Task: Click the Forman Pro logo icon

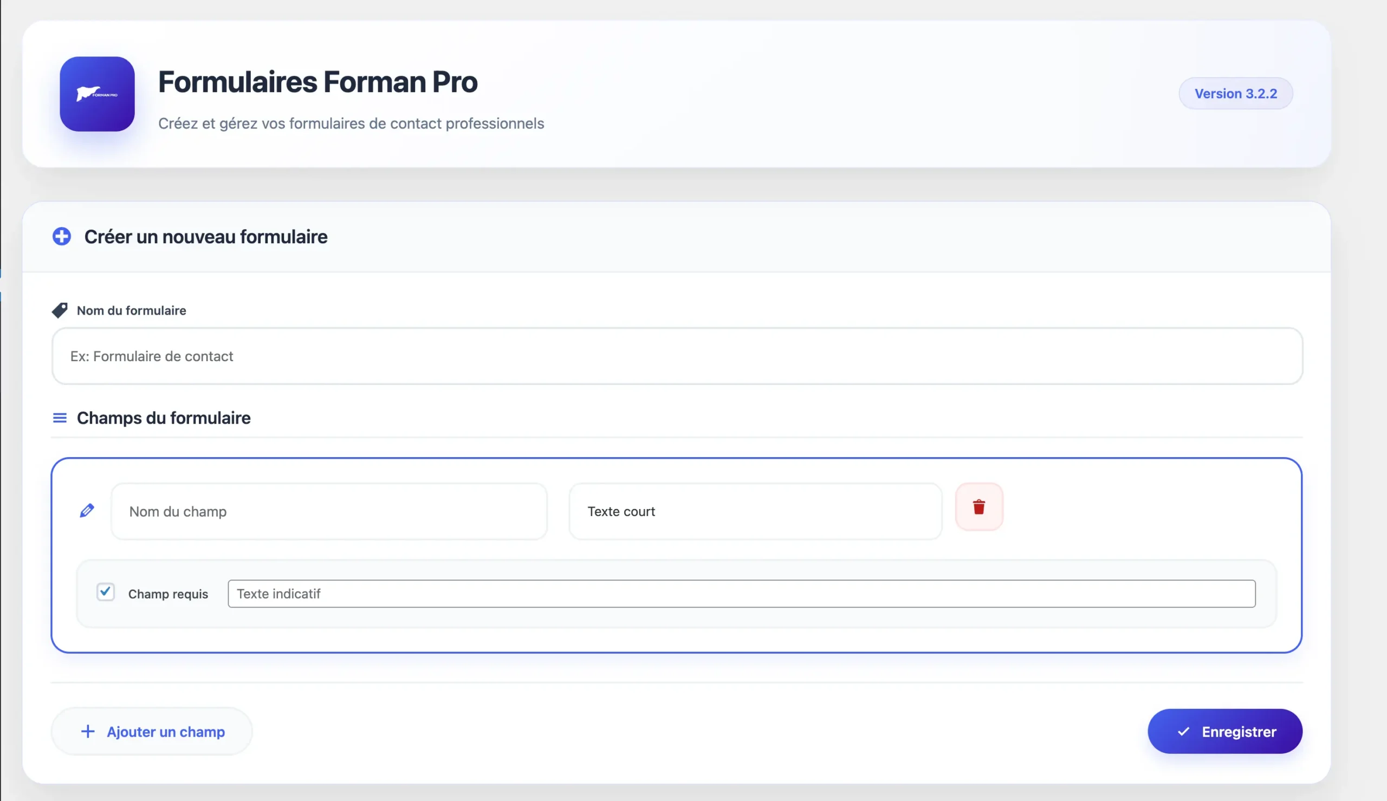Action: coord(97,94)
